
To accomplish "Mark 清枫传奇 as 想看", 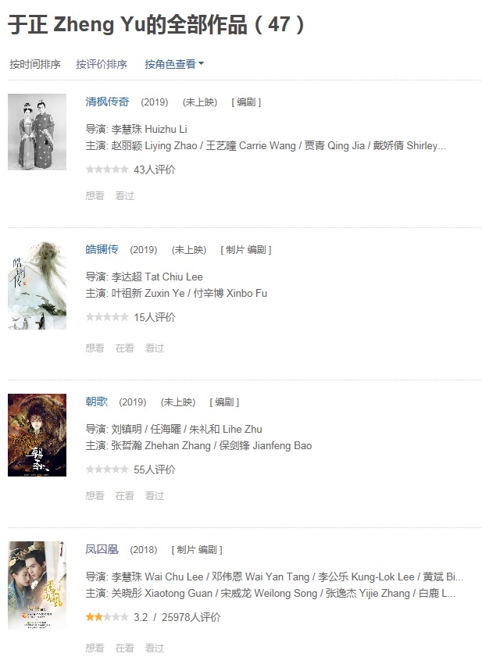I will [x=95, y=195].
